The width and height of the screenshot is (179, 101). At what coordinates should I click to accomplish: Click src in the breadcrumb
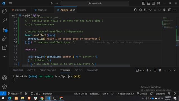tap(13, 15)
